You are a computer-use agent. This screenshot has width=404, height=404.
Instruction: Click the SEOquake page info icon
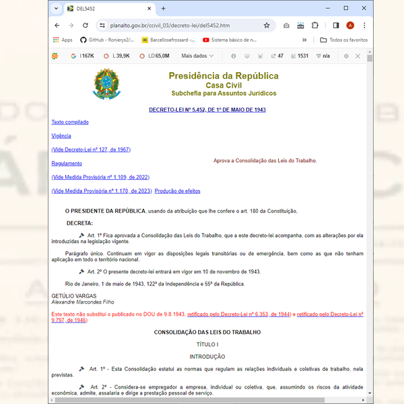[x=234, y=56]
